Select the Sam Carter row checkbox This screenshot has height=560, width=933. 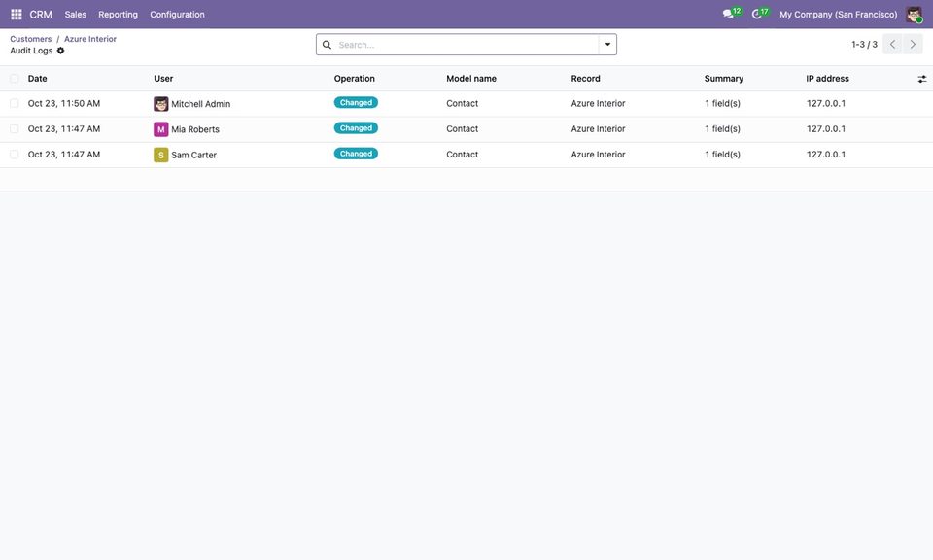[15, 155]
